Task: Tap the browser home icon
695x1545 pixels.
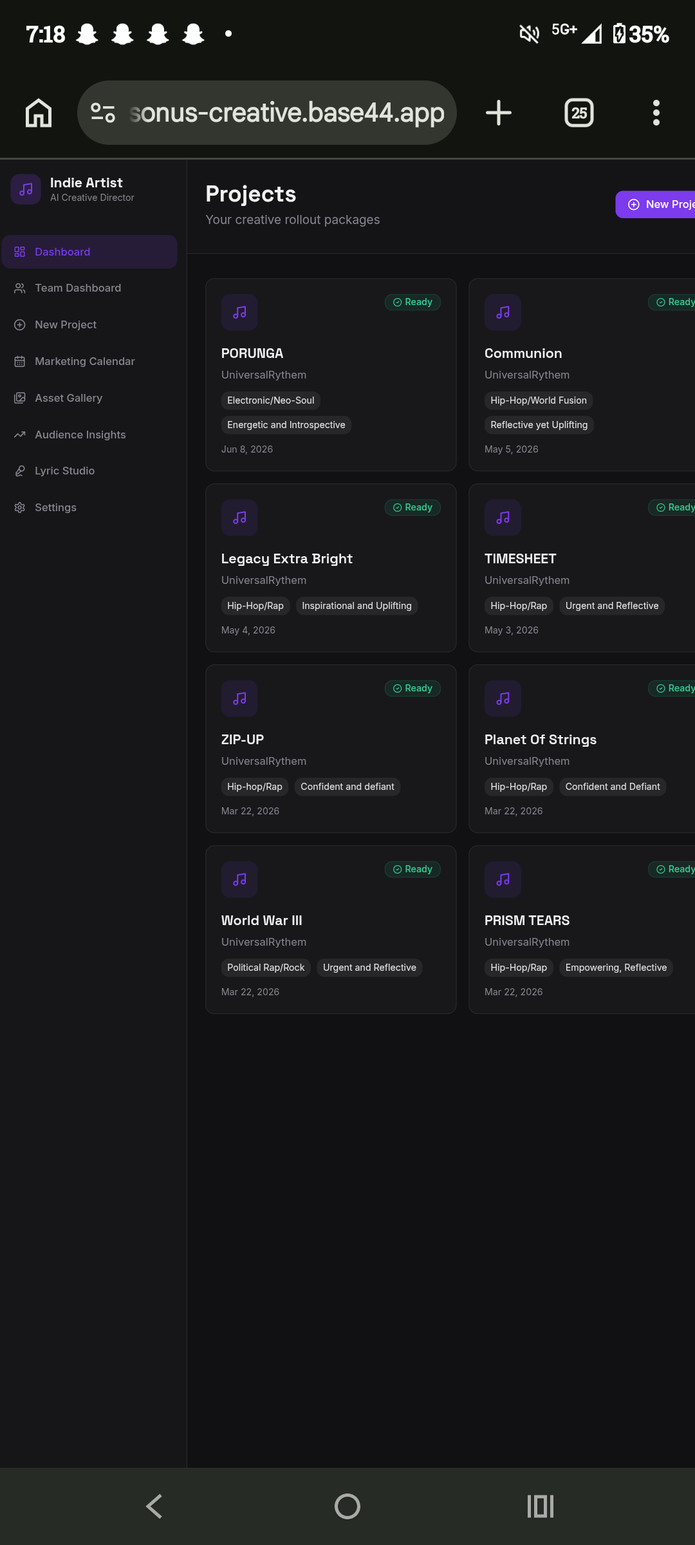Action: (39, 113)
